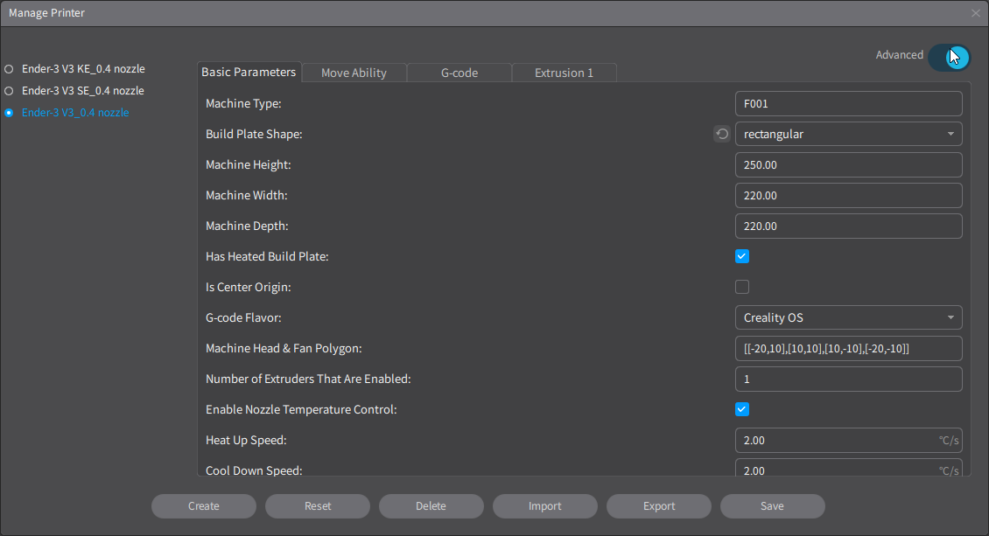
Task: Close the Manage Printer dialog
Action: point(976,13)
